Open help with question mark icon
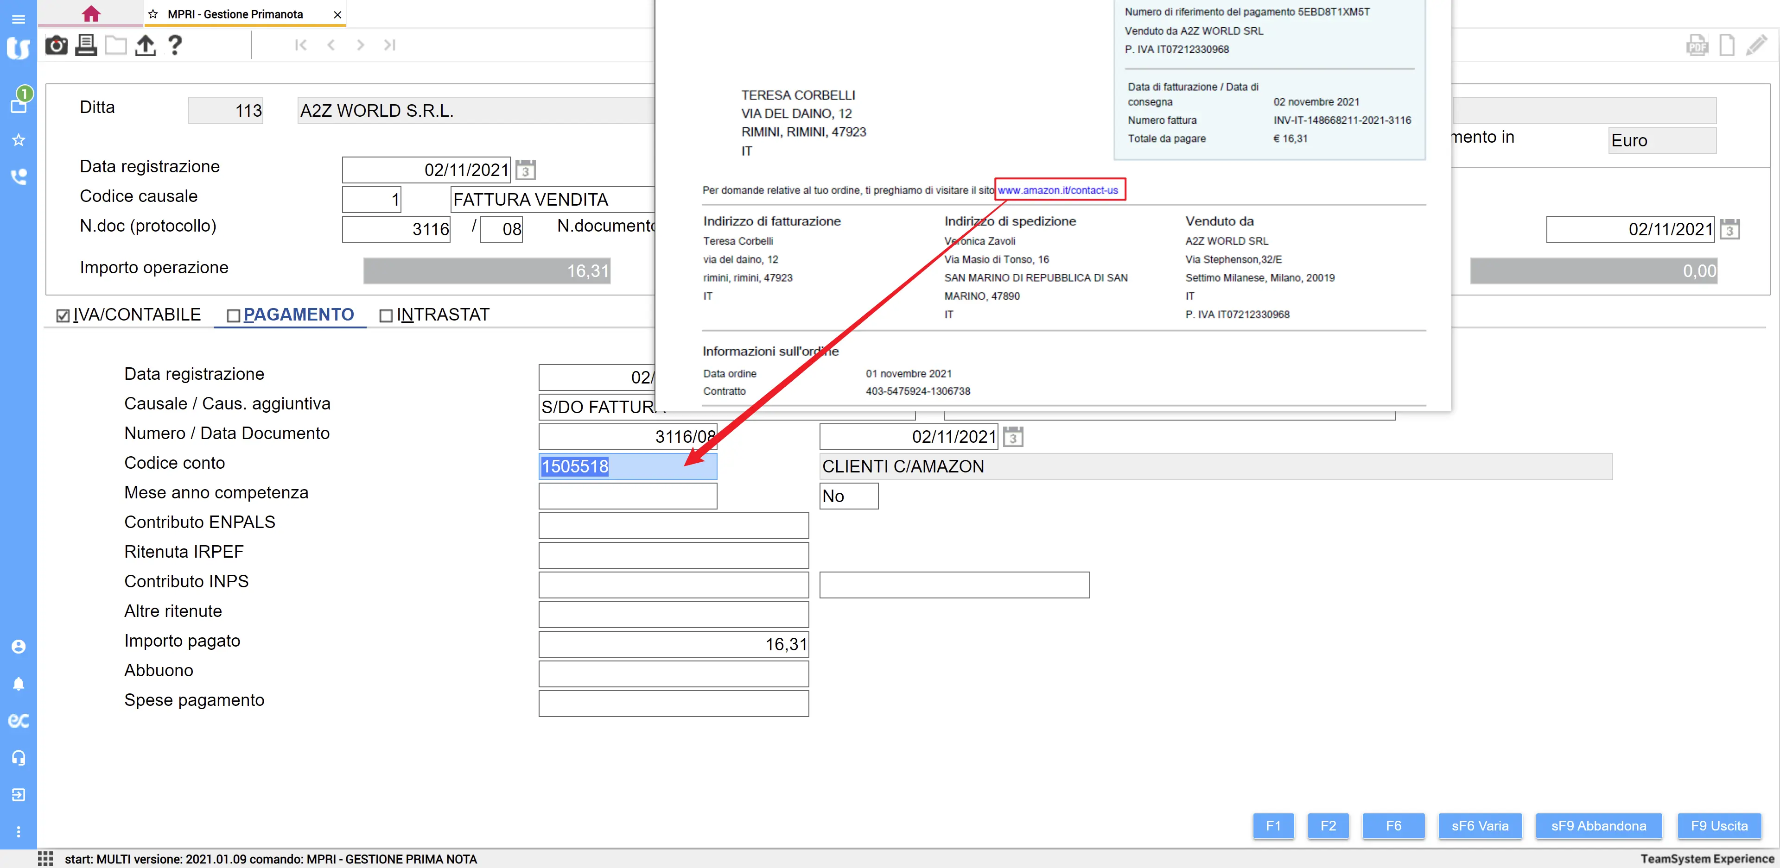Viewport: 1780px width, 868px height. pyautogui.click(x=175, y=45)
